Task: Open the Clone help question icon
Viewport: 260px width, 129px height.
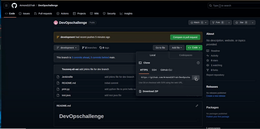Action: 198,63
